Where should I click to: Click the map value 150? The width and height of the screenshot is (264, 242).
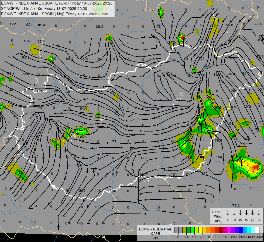(97, 207)
